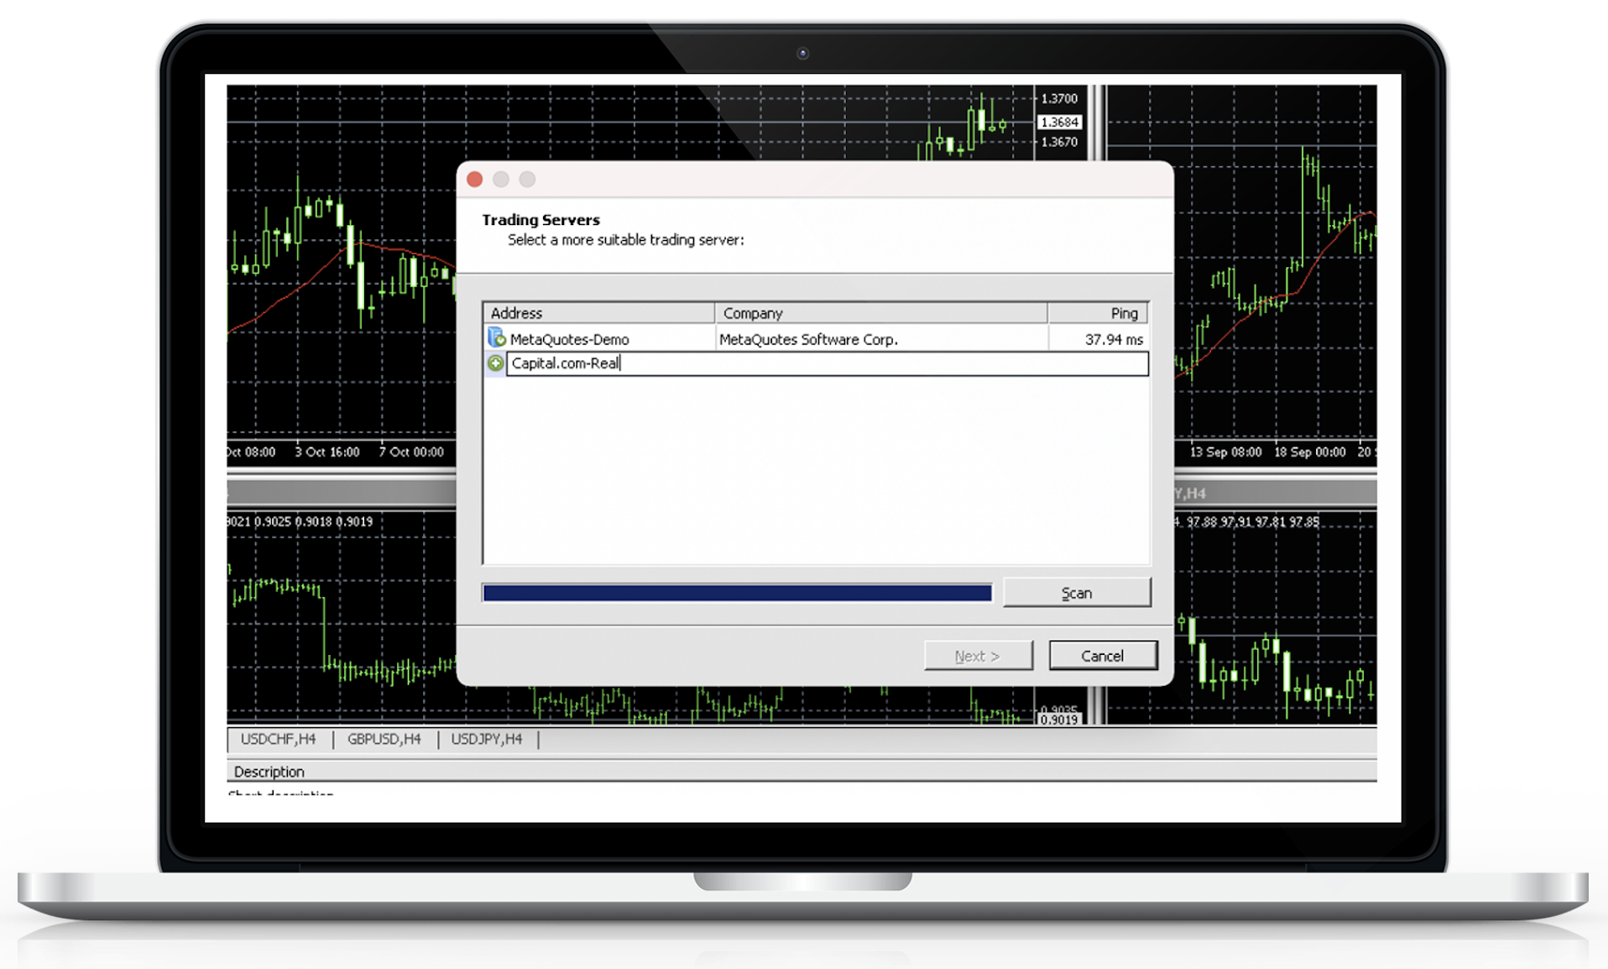Screen dimensions: 1608x969
Task: Sort servers by the Ping column header
Action: pos(1098,313)
